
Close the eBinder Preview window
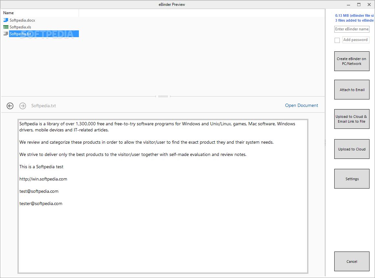[x=369, y=5]
